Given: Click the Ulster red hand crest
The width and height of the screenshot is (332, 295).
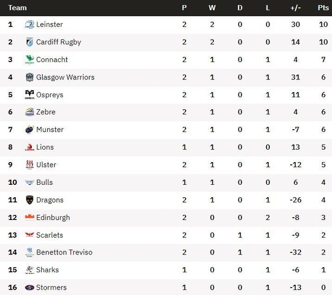Looking at the screenshot, I should point(29,165).
